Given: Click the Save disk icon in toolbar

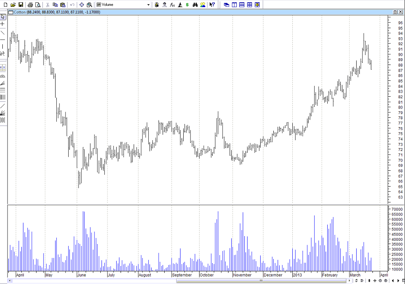Looking at the screenshot, I should click(x=21, y=5).
